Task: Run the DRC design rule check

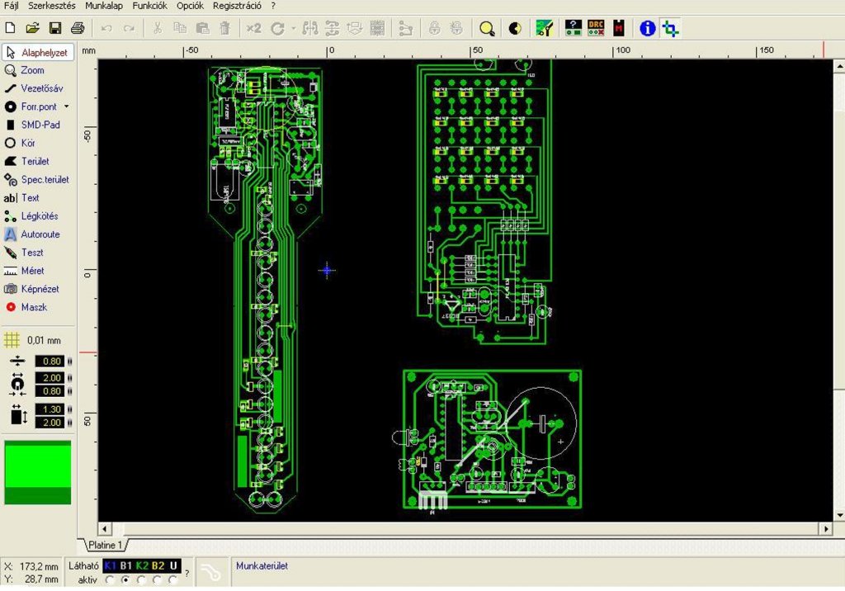Action: click(x=596, y=28)
